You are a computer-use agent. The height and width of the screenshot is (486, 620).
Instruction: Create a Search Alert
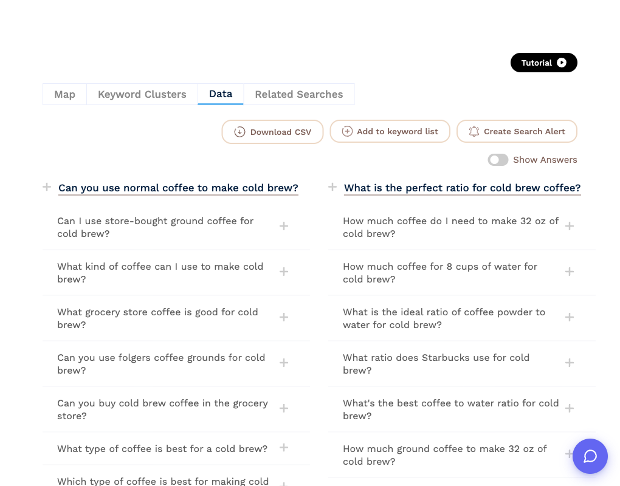517,132
